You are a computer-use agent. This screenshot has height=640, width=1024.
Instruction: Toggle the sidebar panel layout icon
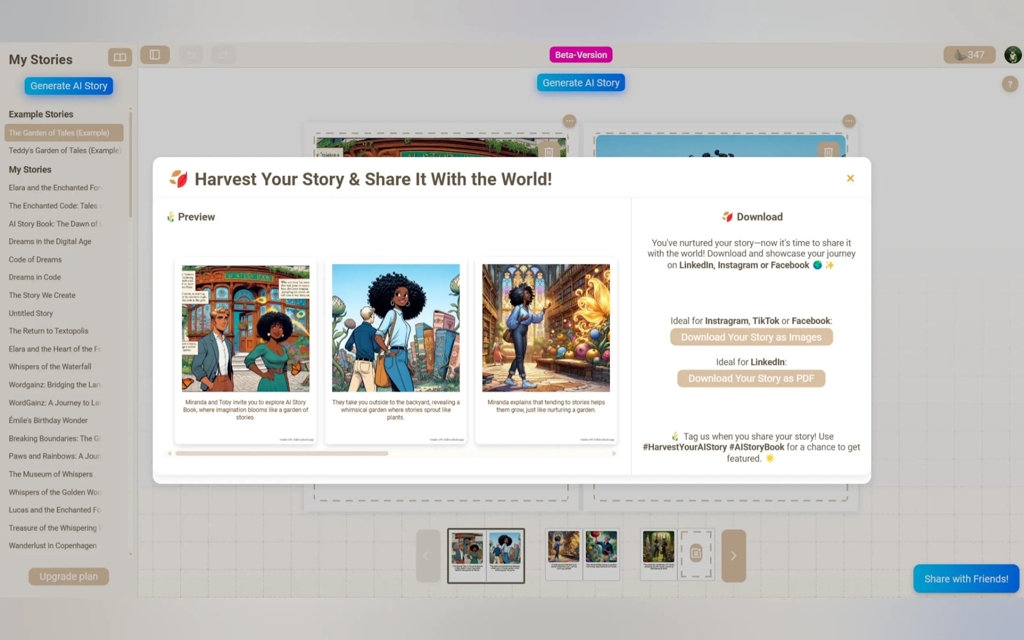click(x=154, y=55)
